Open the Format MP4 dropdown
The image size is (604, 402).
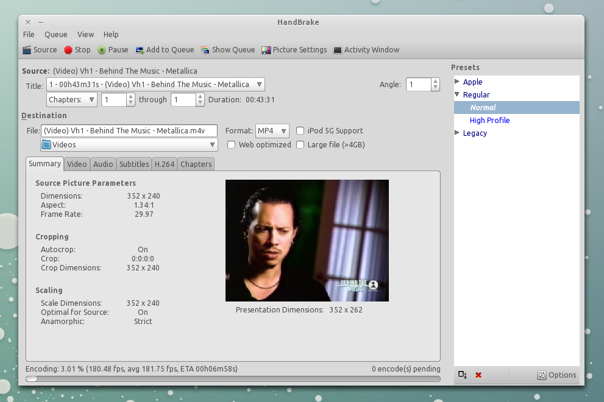(272, 131)
